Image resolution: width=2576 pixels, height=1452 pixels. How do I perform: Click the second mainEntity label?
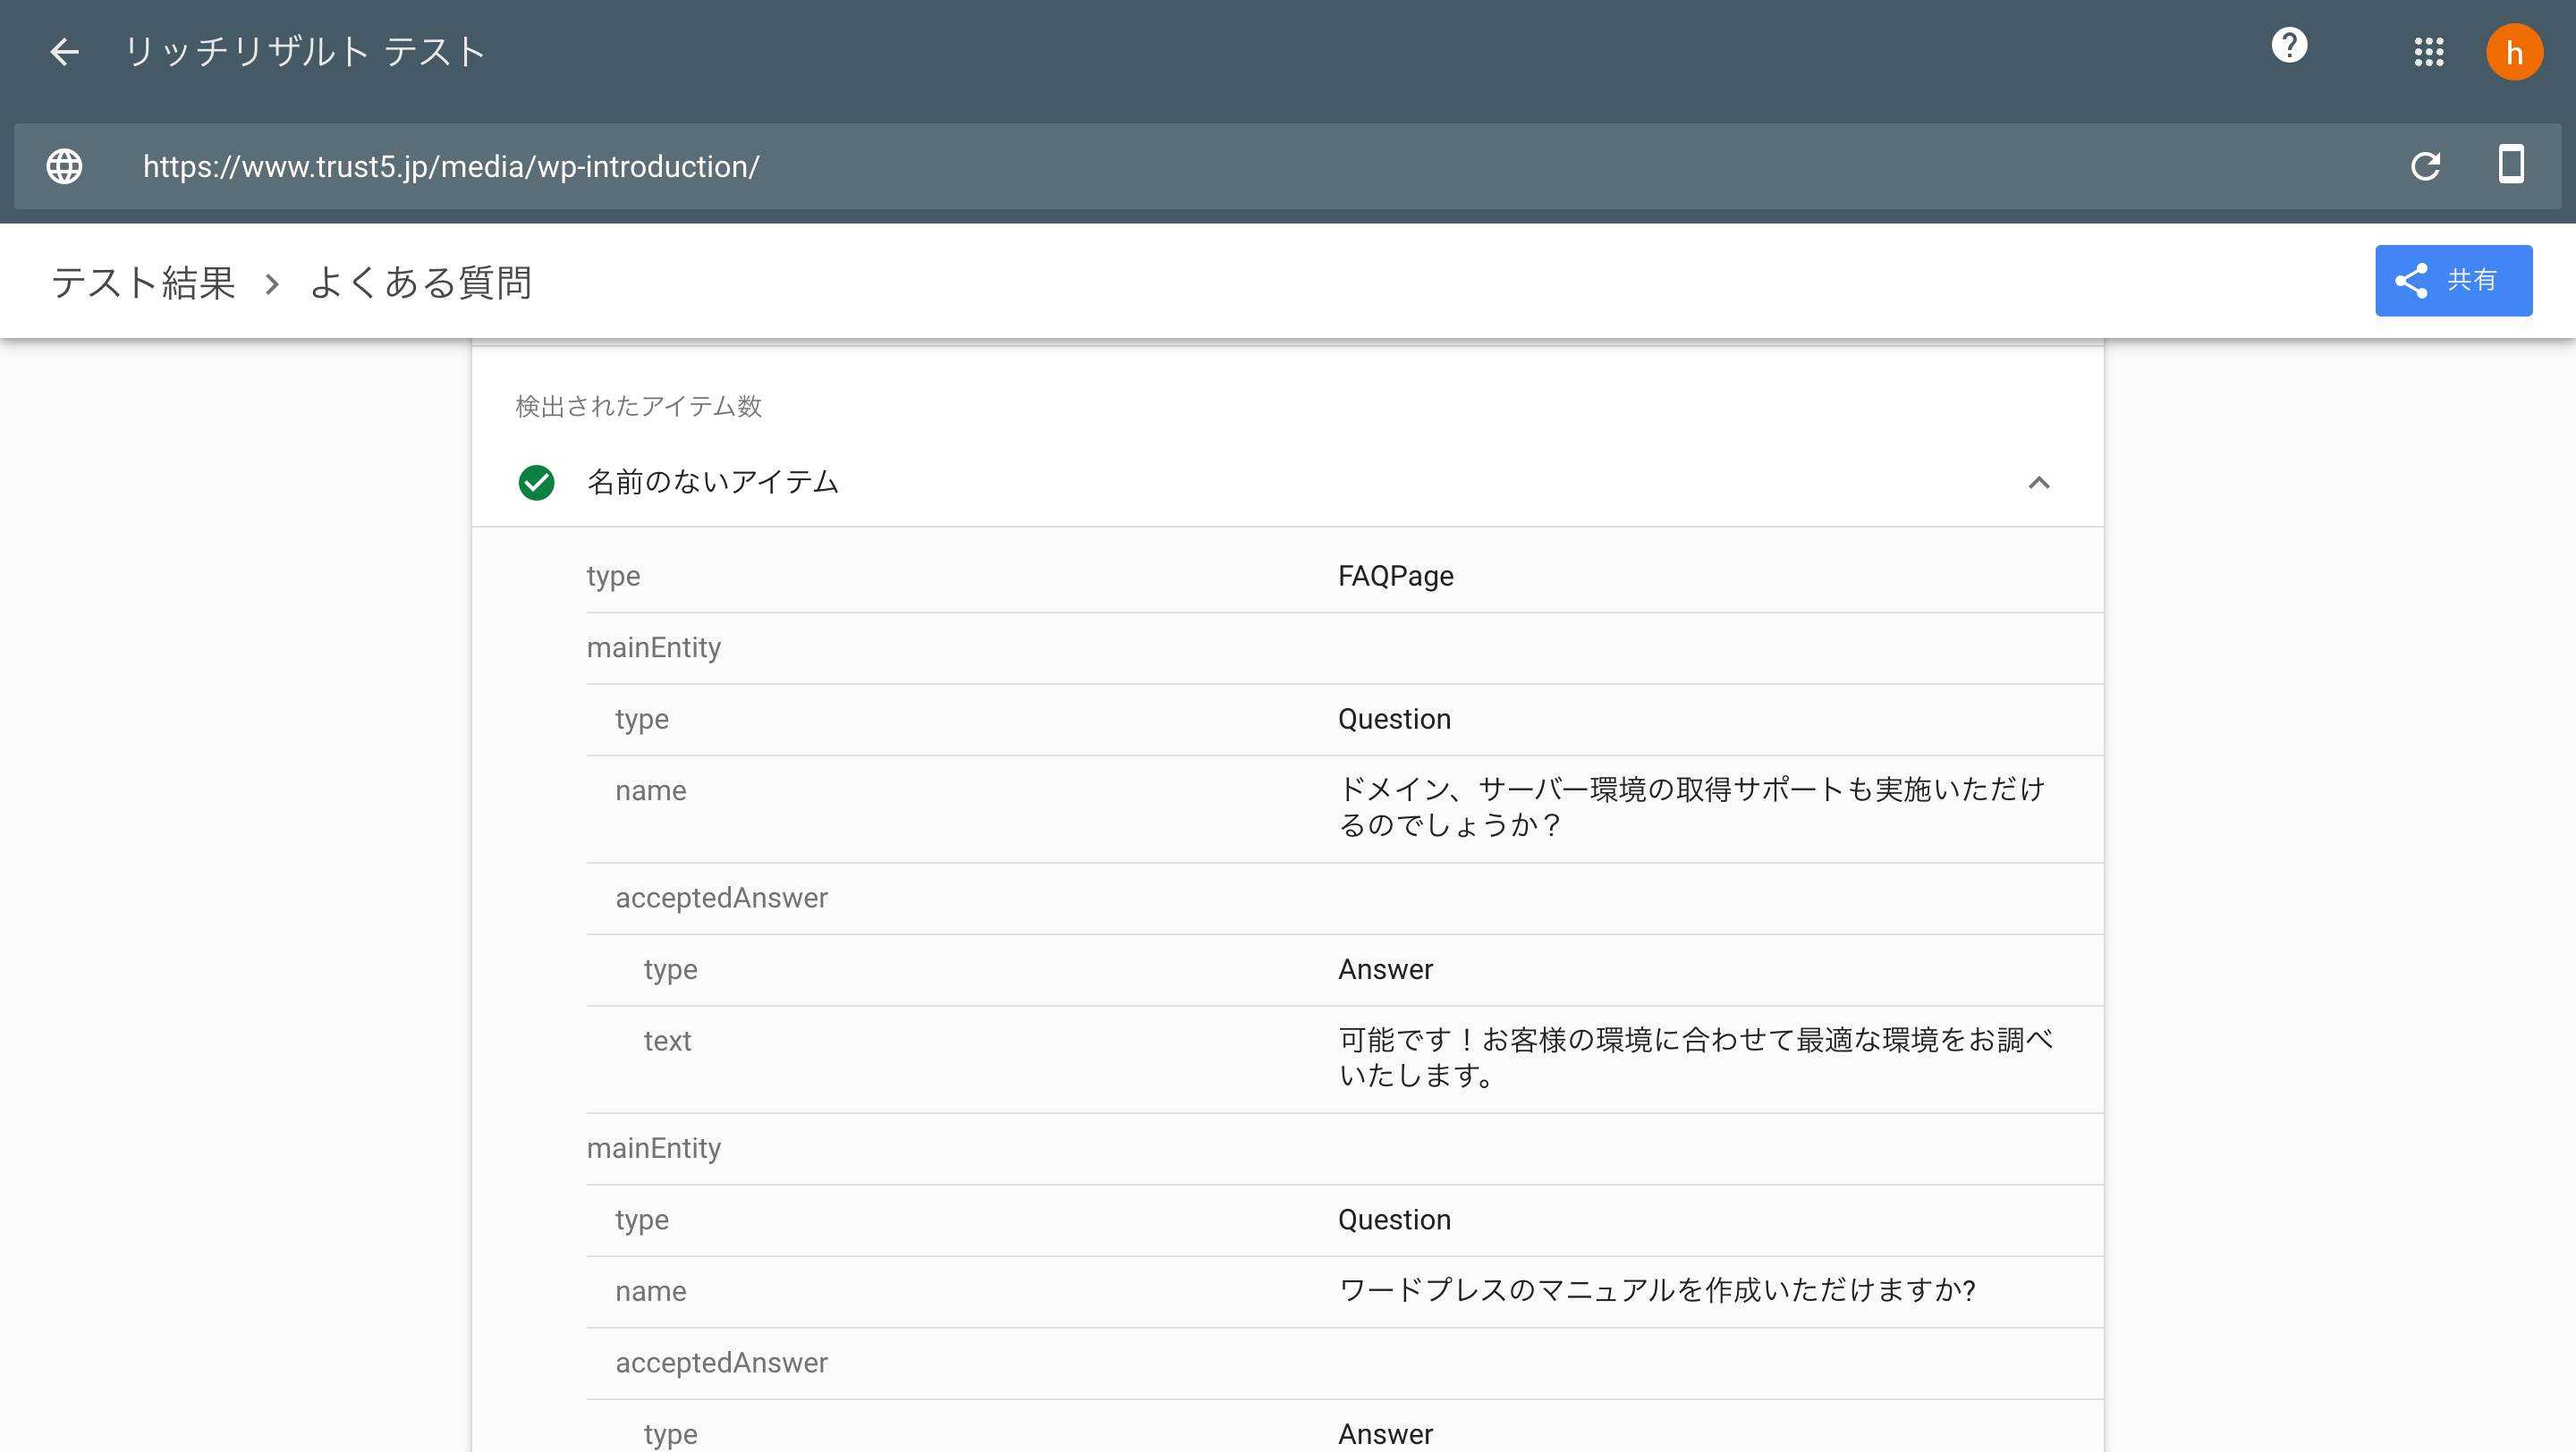pyautogui.click(x=654, y=1148)
